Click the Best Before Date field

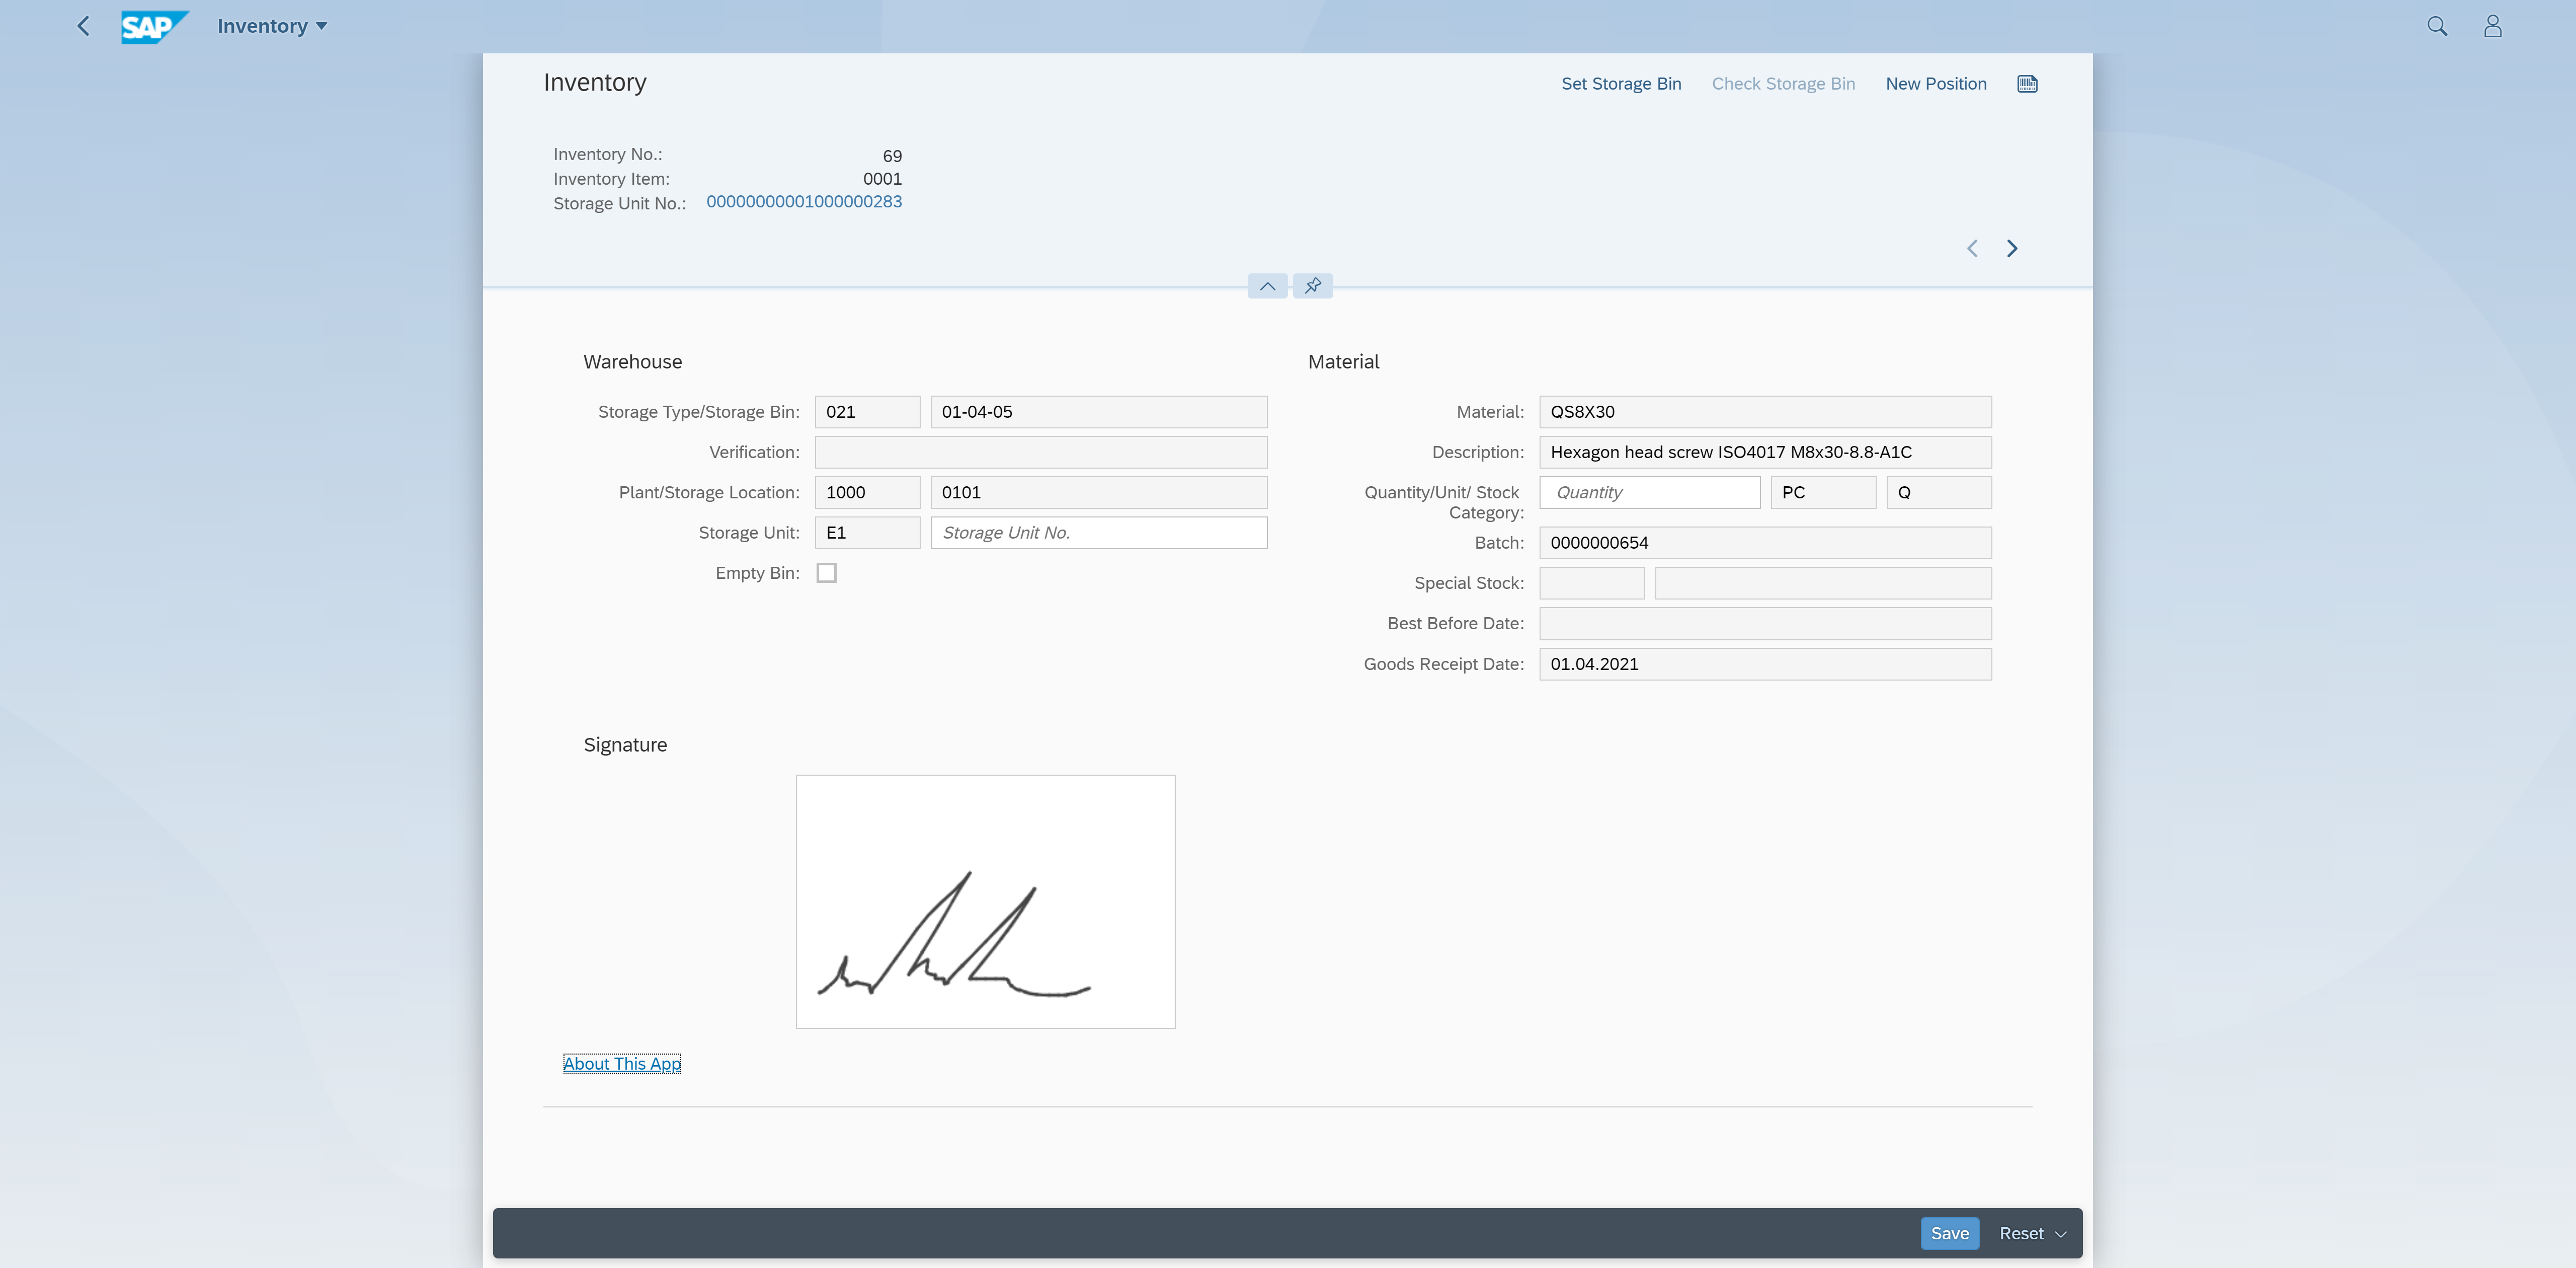[1765, 624]
